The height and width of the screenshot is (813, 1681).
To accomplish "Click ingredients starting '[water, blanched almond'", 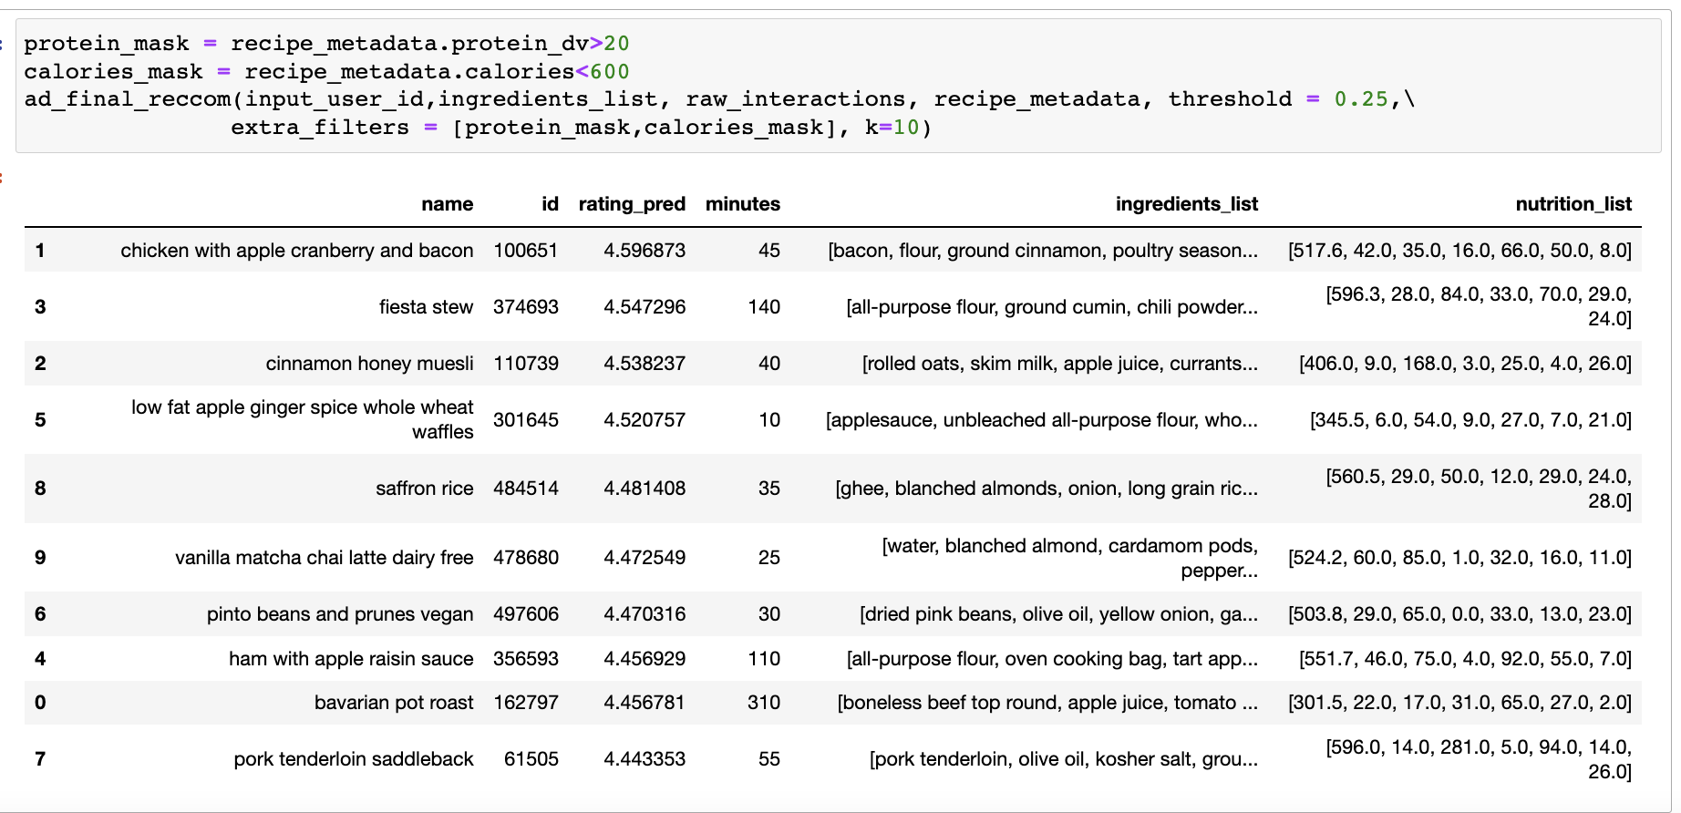I will [1069, 558].
